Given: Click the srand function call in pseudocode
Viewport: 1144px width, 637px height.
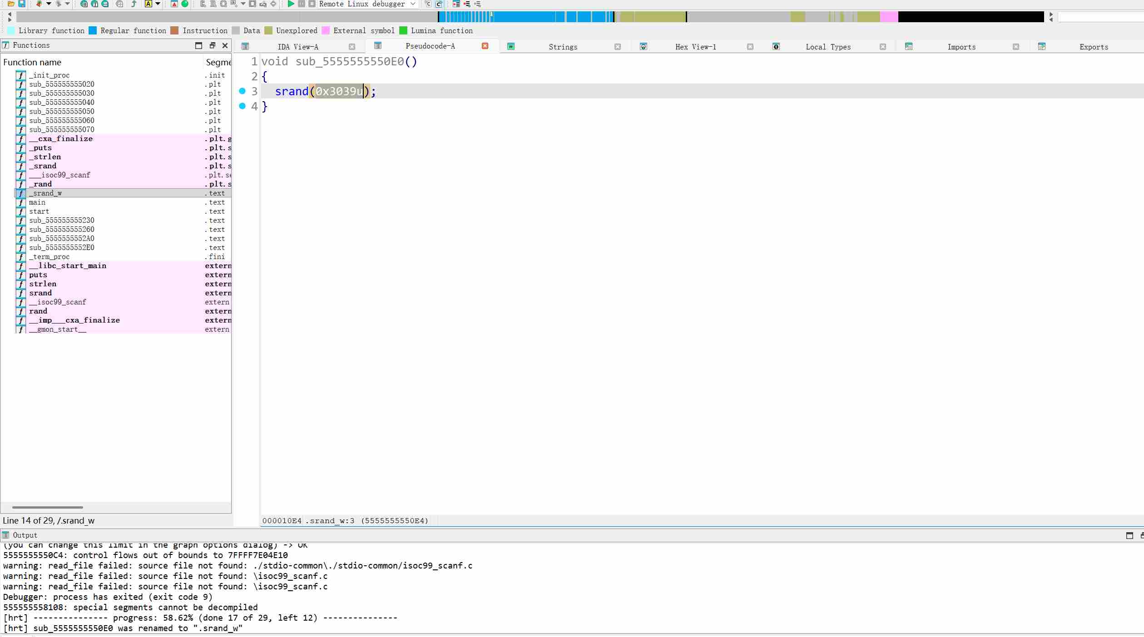Looking at the screenshot, I should click(291, 91).
